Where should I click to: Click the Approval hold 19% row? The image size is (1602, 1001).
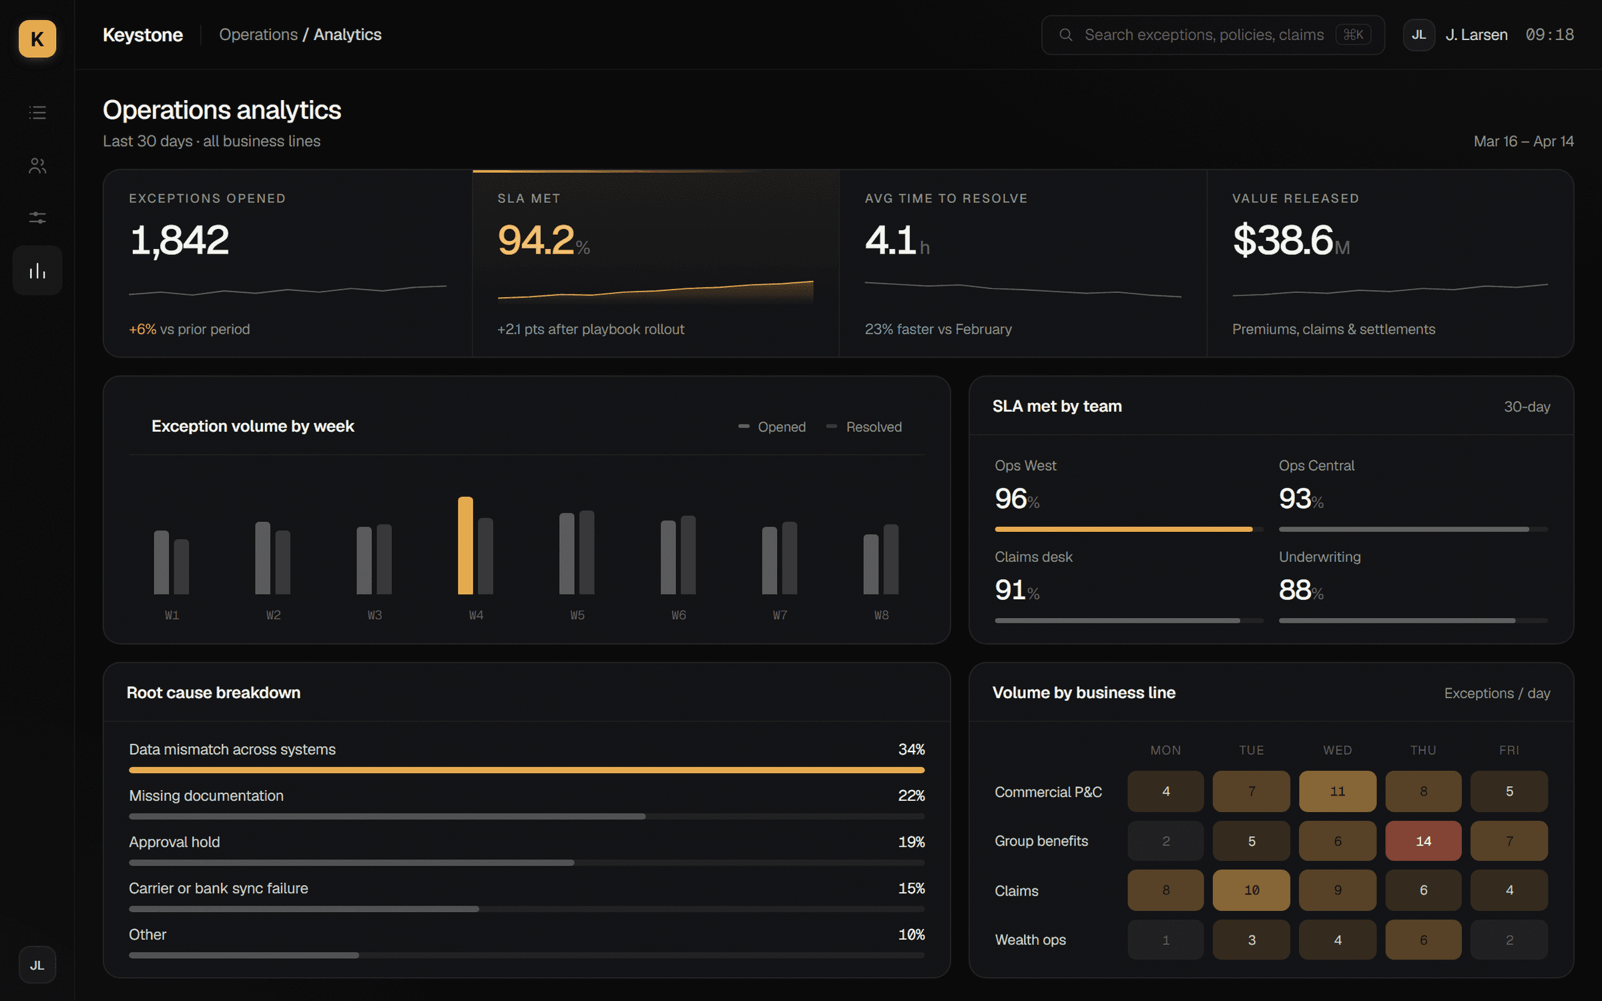pos(527,849)
